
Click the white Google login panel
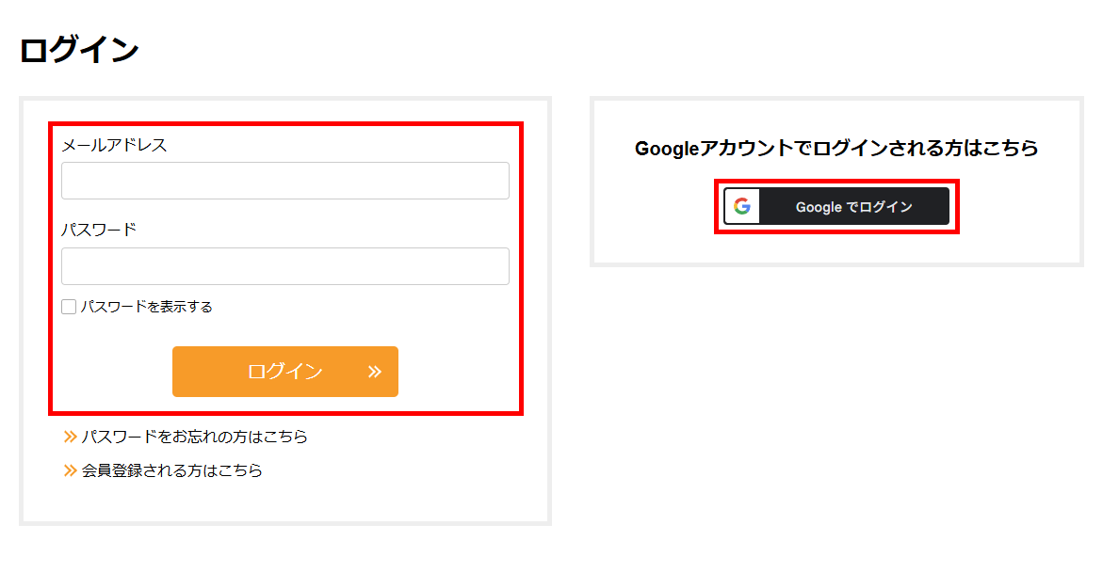(x=836, y=179)
